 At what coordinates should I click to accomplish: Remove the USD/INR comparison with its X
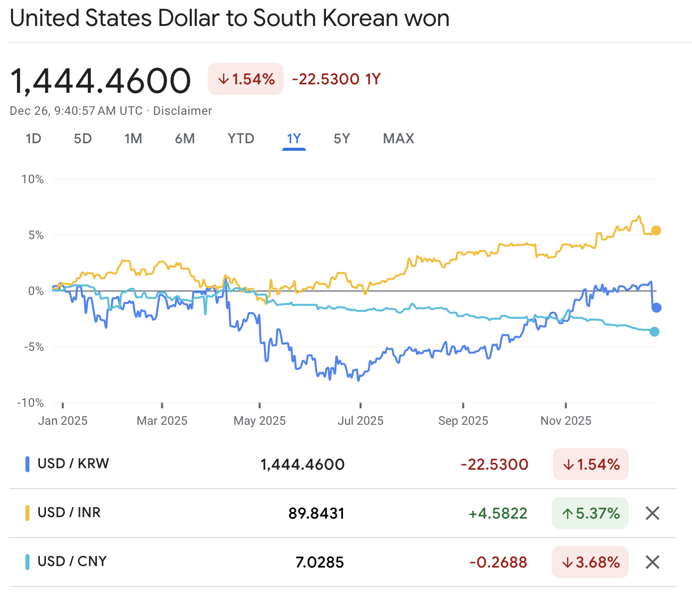(x=652, y=513)
